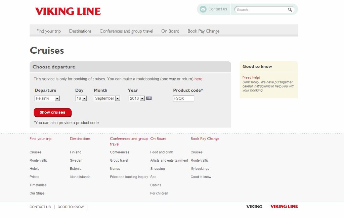Image resolution: width=344 pixels, height=218 pixels.
Task: Open Conferences footer link
Action: click(x=120, y=152)
